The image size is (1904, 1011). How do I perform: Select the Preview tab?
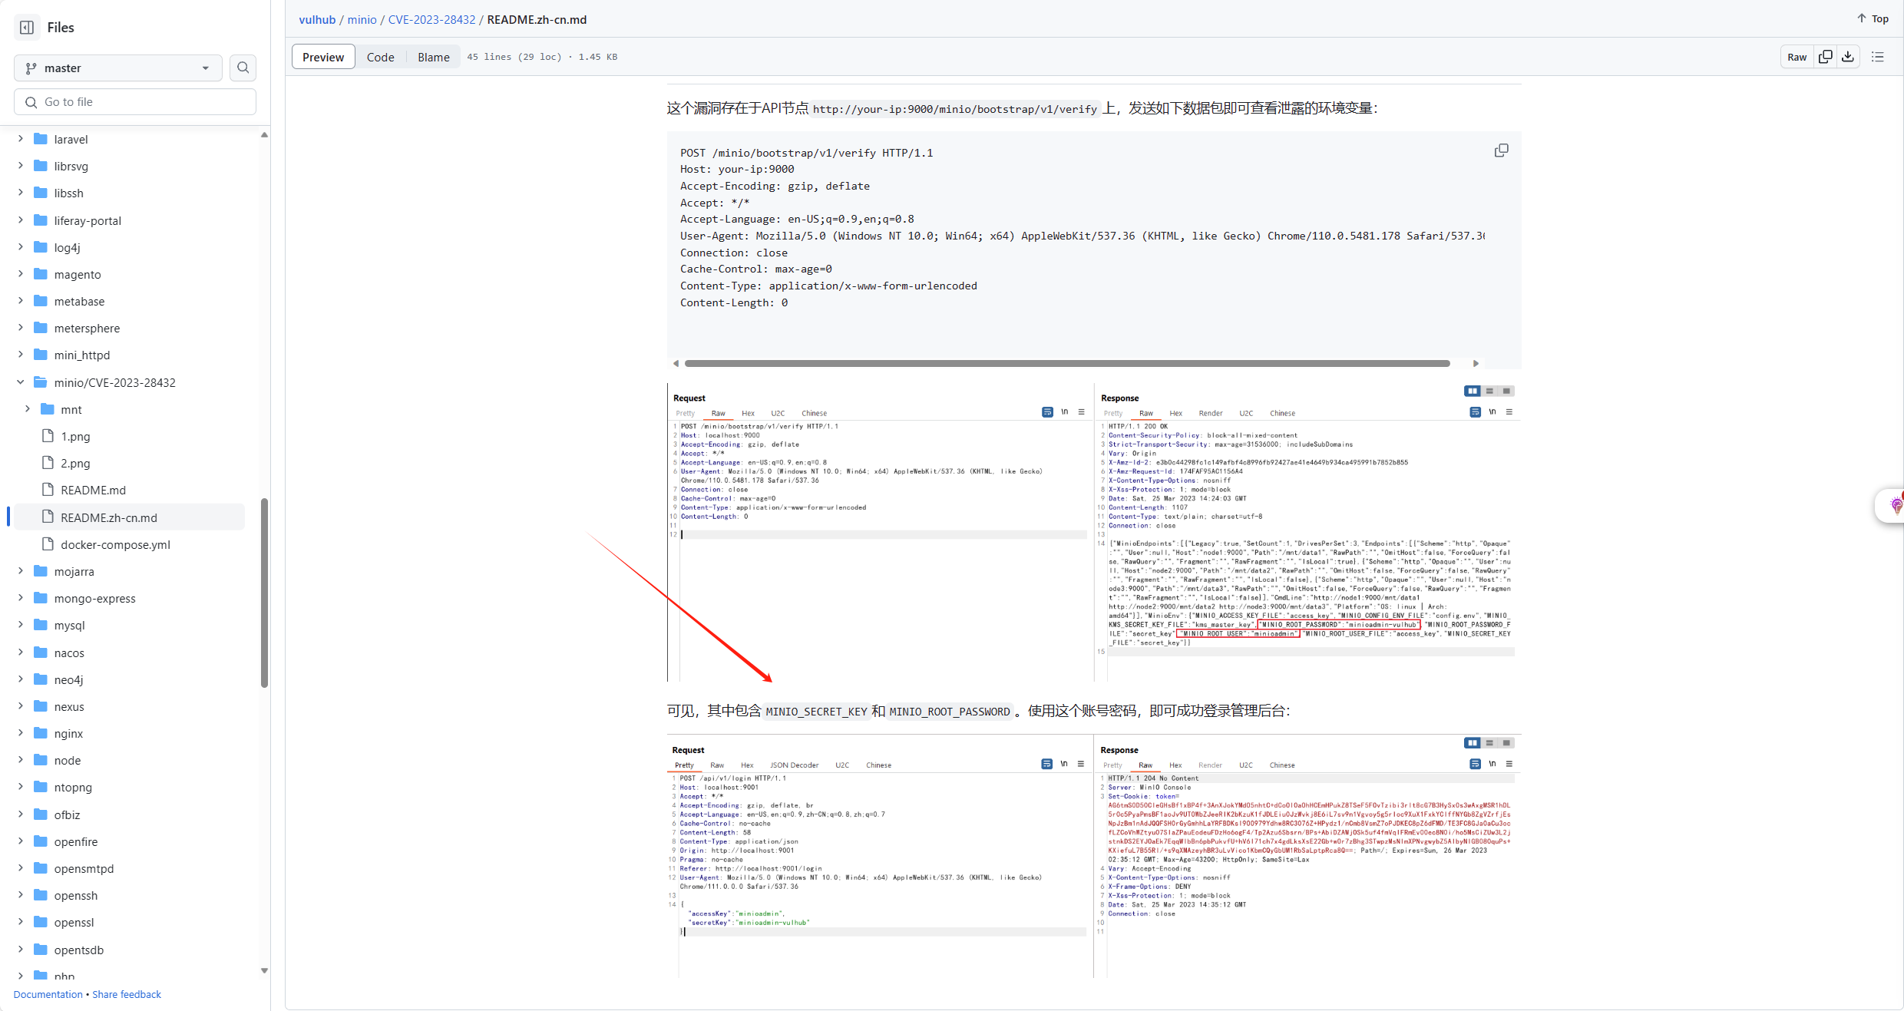coord(322,57)
